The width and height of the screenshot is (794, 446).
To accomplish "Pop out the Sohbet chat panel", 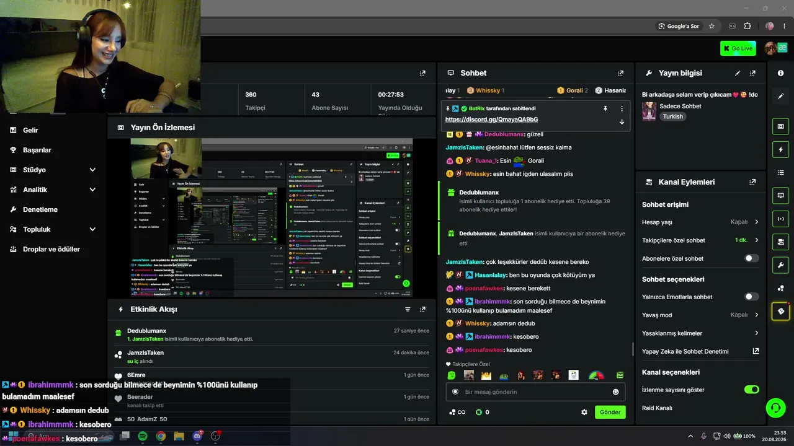I will click(620, 73).
